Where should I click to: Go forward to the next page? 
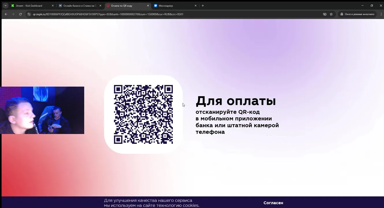coord(13,14)
